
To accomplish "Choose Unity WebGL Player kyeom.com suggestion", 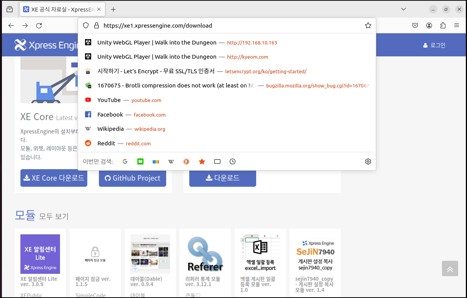I will click(227, 57).
